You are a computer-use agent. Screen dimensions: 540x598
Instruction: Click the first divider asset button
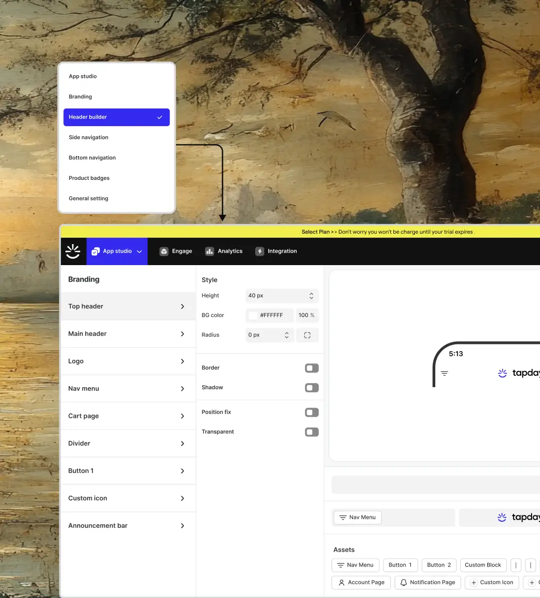pos(516,565)
